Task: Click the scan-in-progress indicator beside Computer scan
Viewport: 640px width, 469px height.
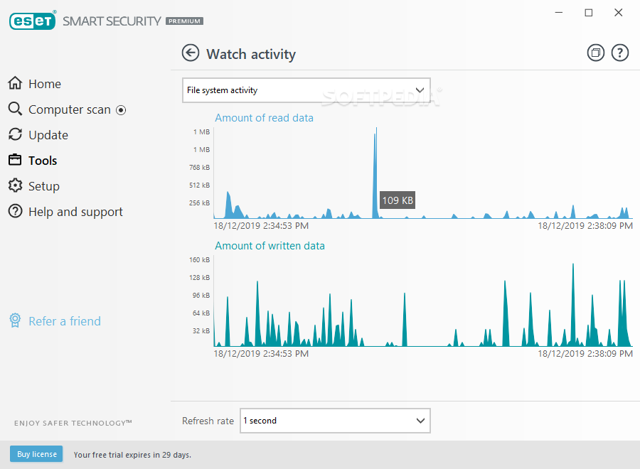Action: coord(121,110)
